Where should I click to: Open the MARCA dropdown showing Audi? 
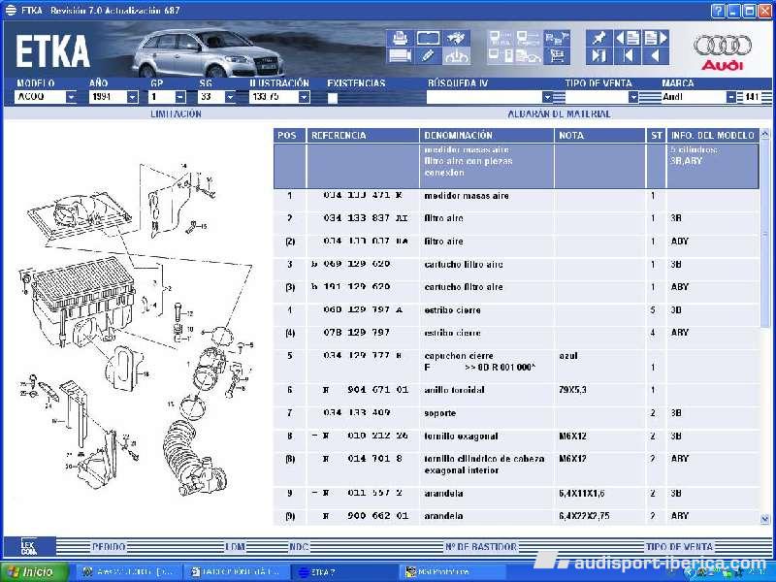tap(731, 97)
